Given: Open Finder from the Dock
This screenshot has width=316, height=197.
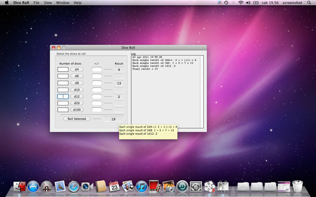Looking at the screenshot, I should (x=19, y=186).
